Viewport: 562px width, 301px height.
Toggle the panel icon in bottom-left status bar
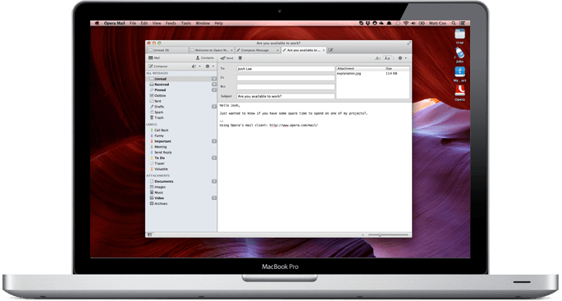pyautogui.click(x=150, y=235)
